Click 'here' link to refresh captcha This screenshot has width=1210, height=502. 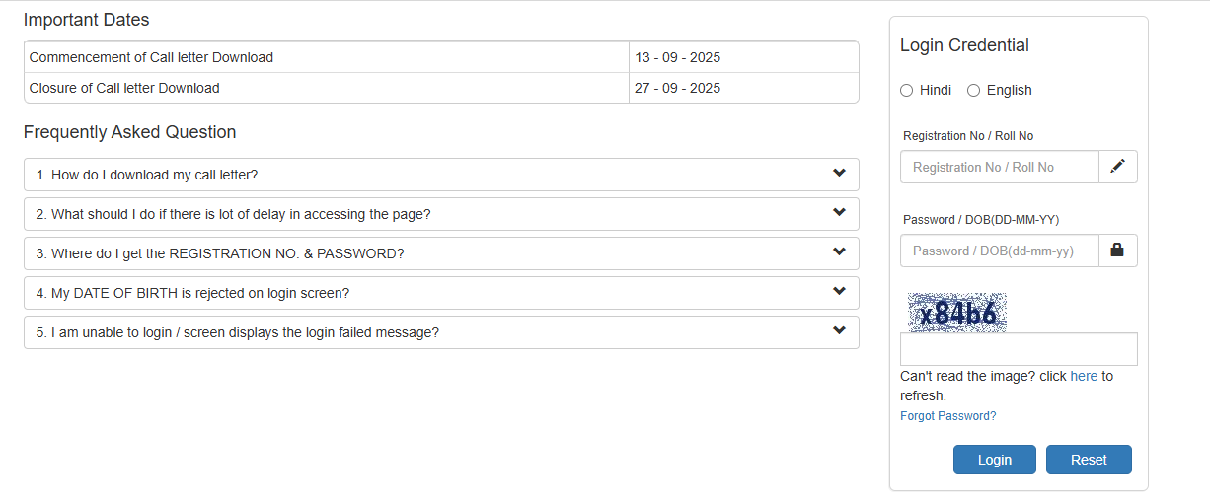pos(1084,376)
